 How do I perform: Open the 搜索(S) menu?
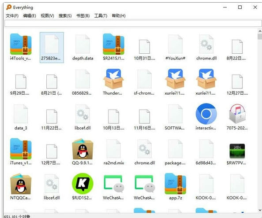(x=65, y=16)
